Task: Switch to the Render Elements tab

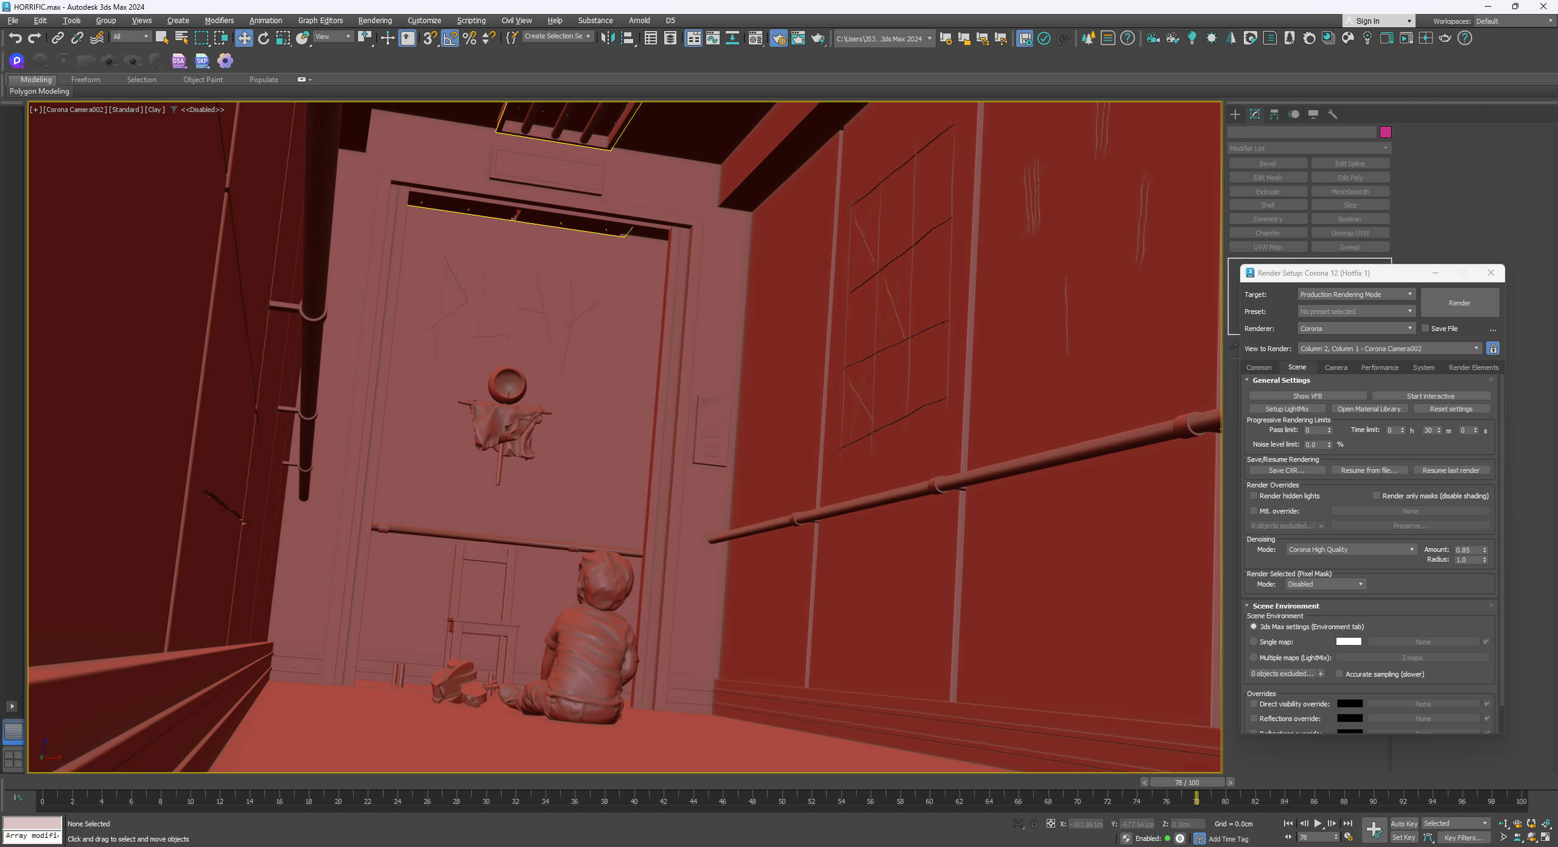Action: coord(1473,368)
